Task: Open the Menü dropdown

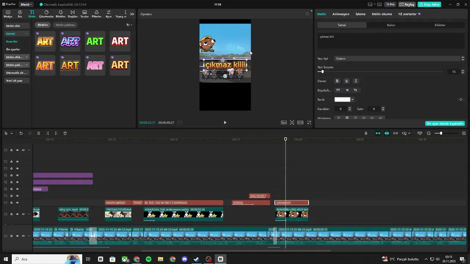Action: pyautogui.click(x=26, y=4)
